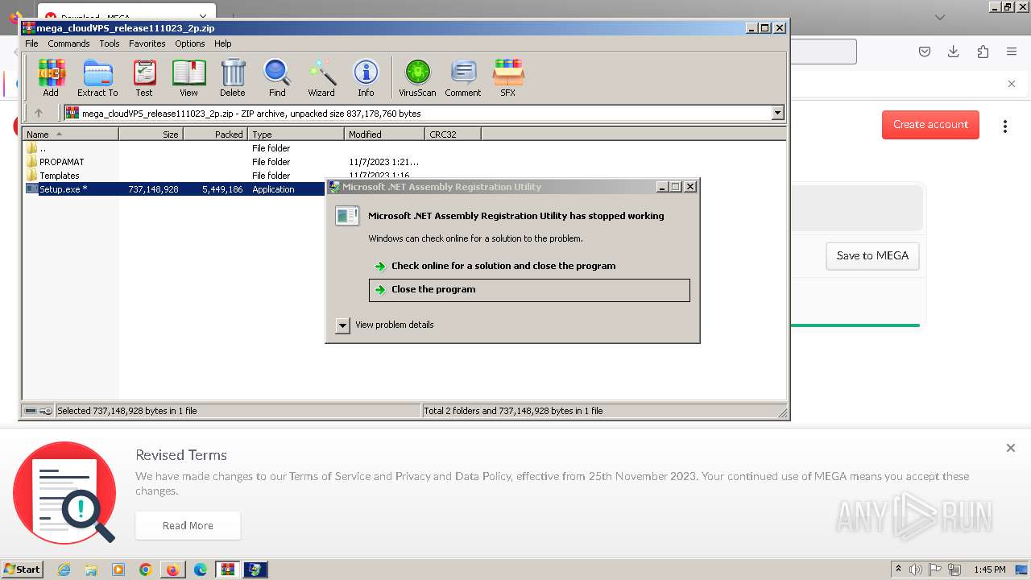Click the Extract To toolbar icon
Image resolution: width=1031 pixels, height=580 pixels.
pyautogui.click(x=97, y=78)
